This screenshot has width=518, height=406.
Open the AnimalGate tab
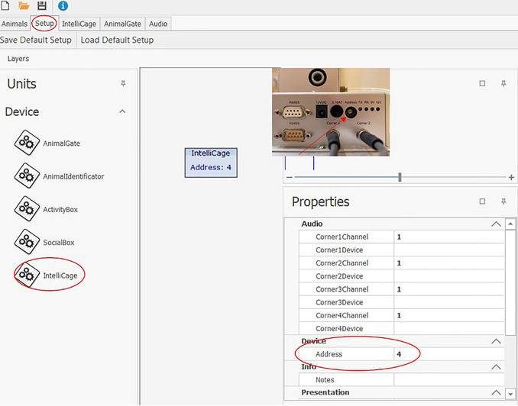[x=122, y=24]
